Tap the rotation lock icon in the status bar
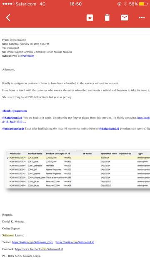This screenshot has width=150, height=267. 120,4
